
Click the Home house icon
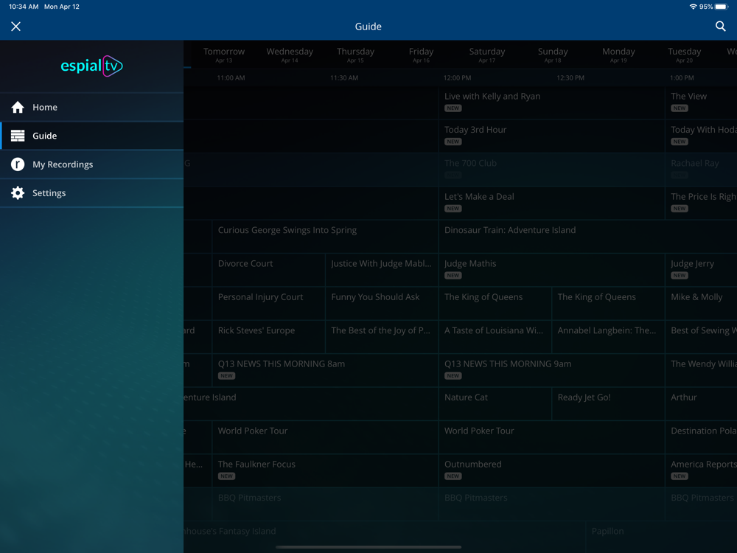(18, 107)
